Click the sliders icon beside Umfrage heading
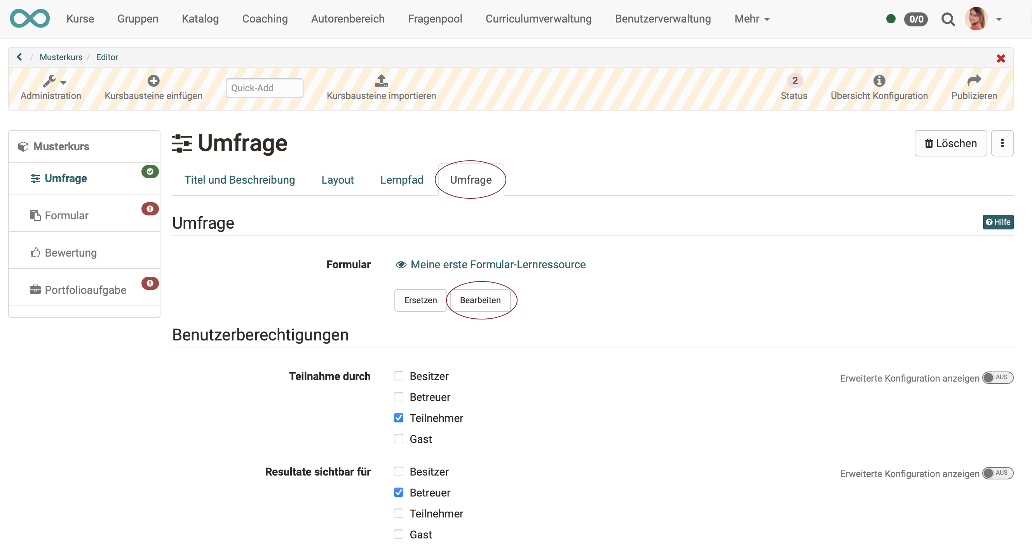Viewport: 1032px width, 559px height. click(x=182, y=143)
